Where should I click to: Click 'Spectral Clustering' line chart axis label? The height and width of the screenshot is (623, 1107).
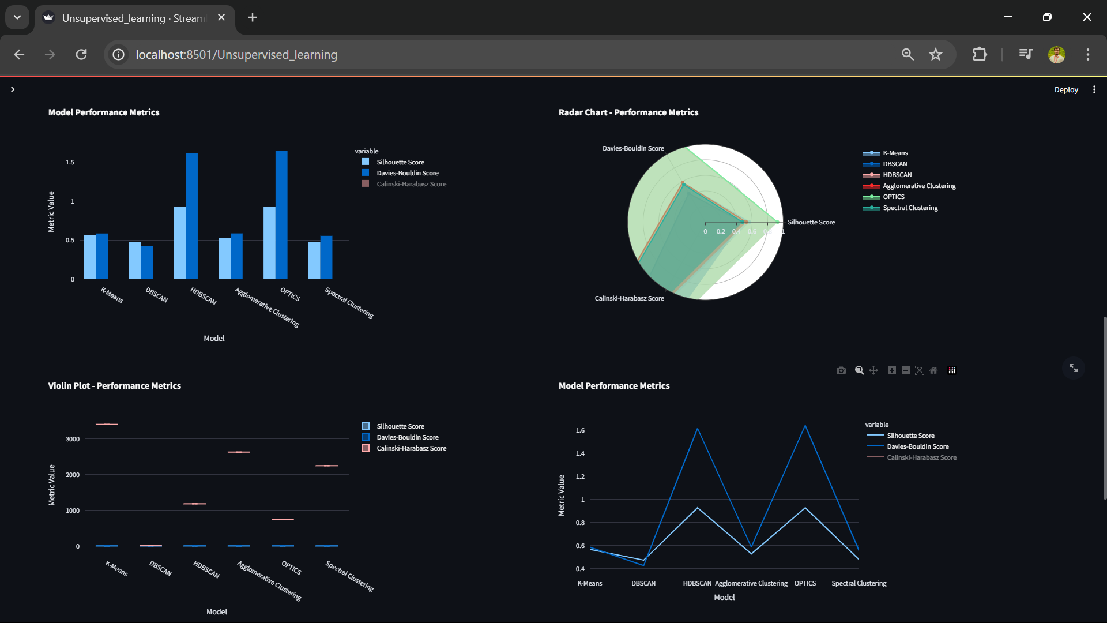pyautogui.click(x=859, y=583)
